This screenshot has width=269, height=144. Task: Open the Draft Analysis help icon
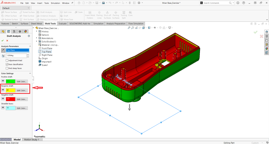tap(29, 36)
